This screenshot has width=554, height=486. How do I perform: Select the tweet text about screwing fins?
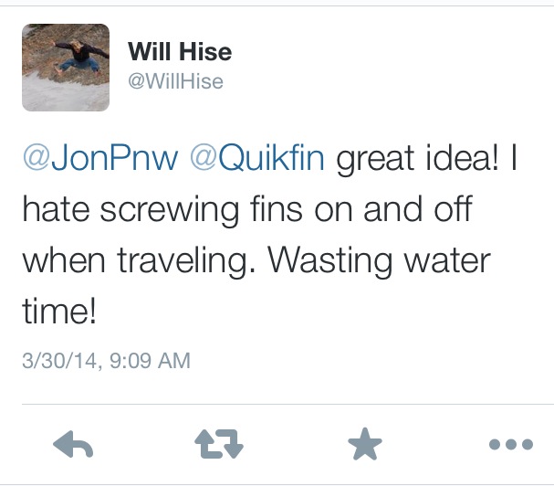[x=269, y=234]
